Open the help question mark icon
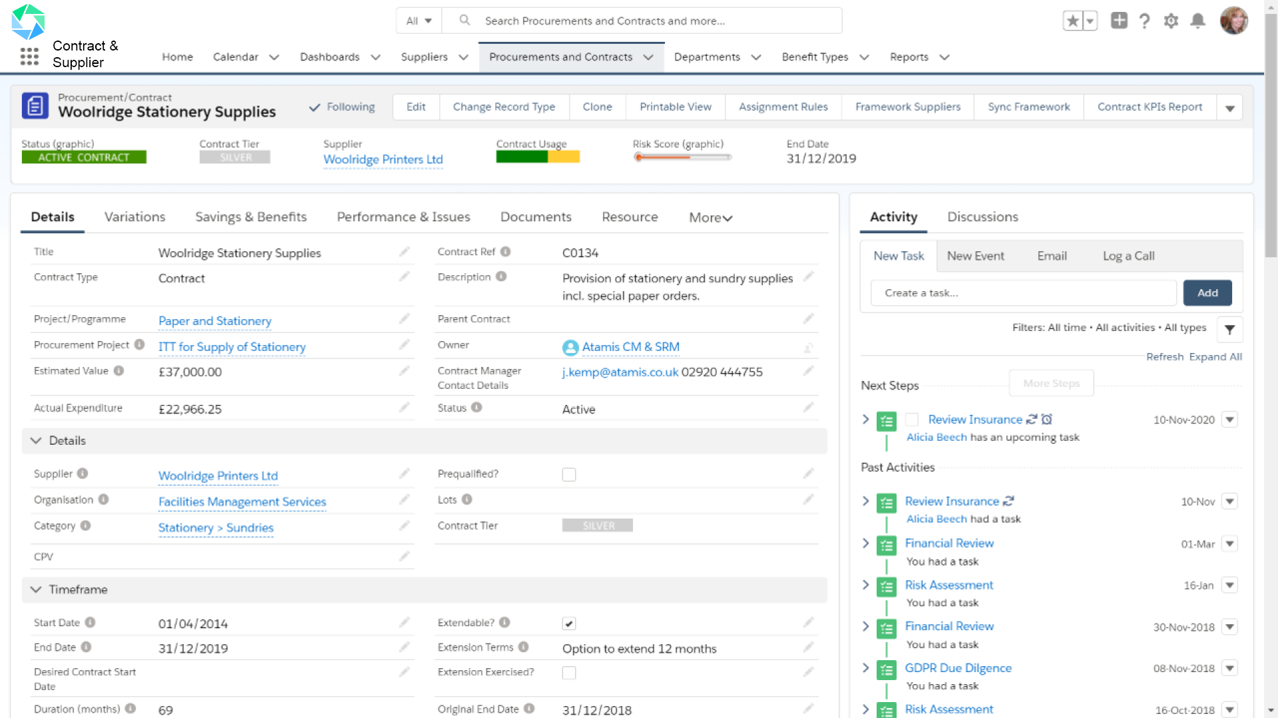The width and height of the screenshot is (1278, 718). pos(1144,21)
